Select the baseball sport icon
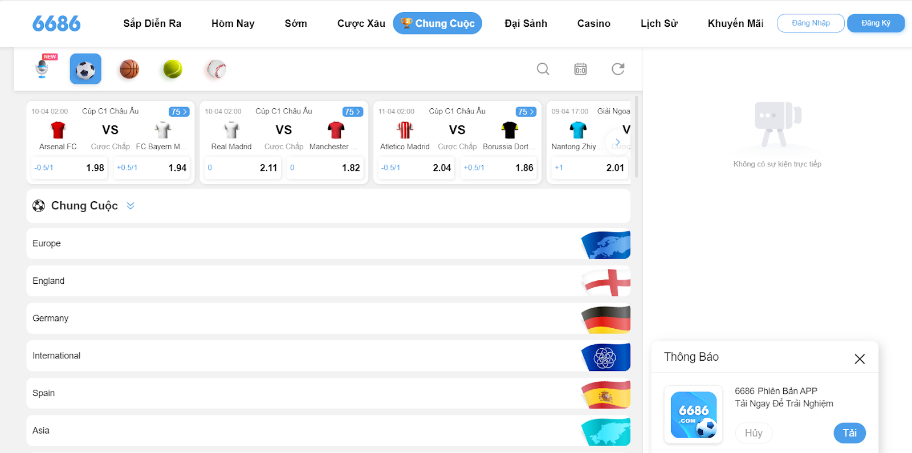Image resolution: width=912 pixels, height=453 pixels. (x=217, y=69)
